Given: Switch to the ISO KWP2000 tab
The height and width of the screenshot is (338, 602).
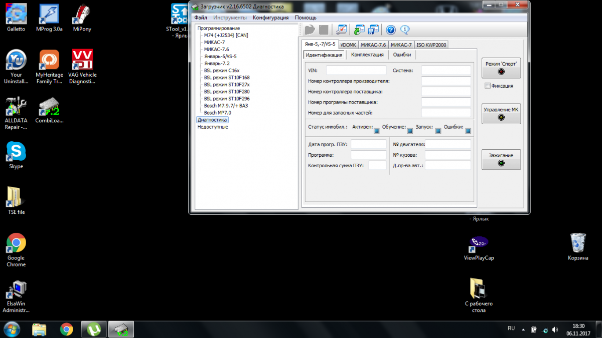Looking at the screenshot, I should tap(431, 45).
